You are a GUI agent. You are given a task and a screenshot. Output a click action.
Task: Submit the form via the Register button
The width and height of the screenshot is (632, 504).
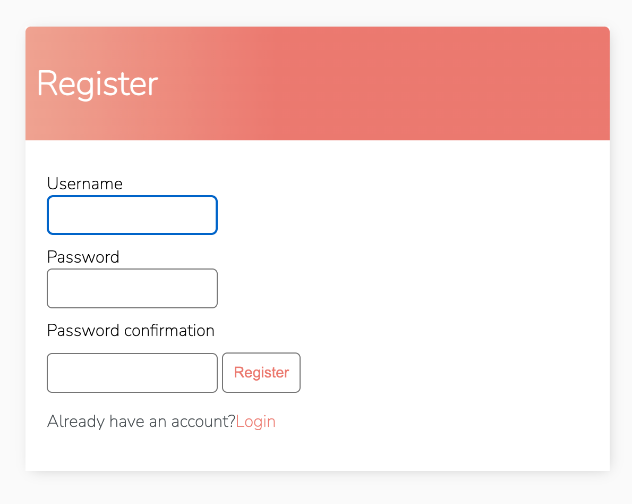(261, 373)
